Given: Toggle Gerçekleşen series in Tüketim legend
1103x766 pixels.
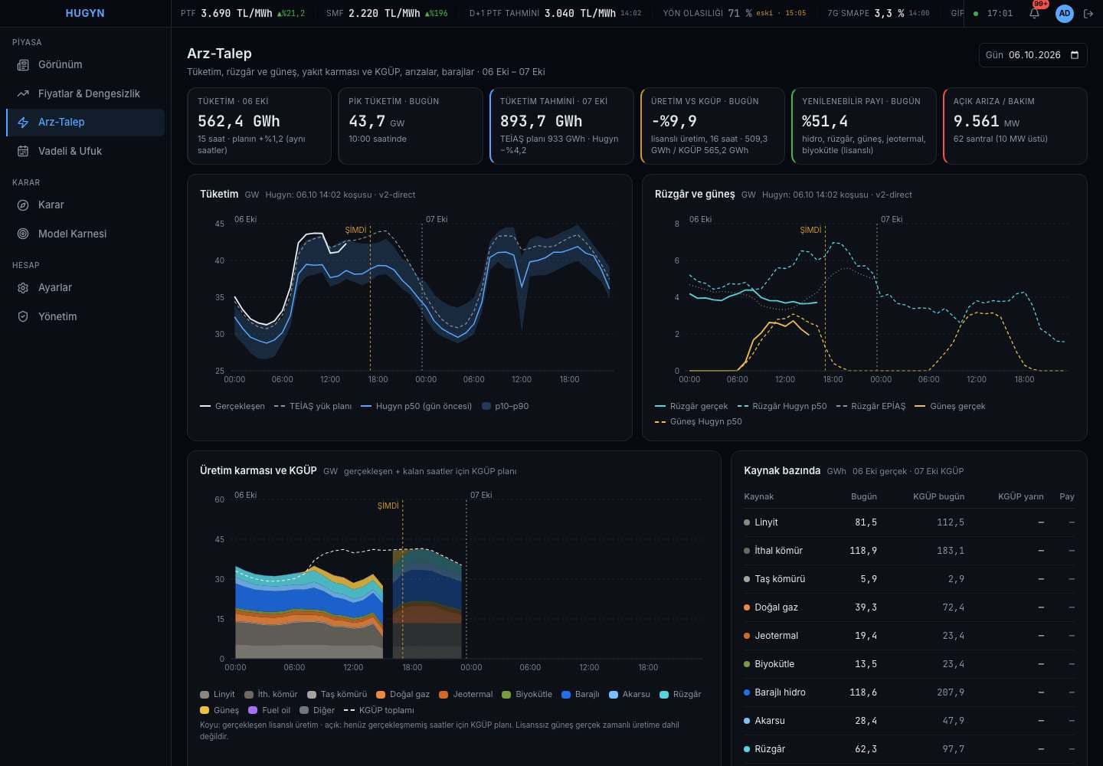Looking at the screenshot, I should pos(232,407).
